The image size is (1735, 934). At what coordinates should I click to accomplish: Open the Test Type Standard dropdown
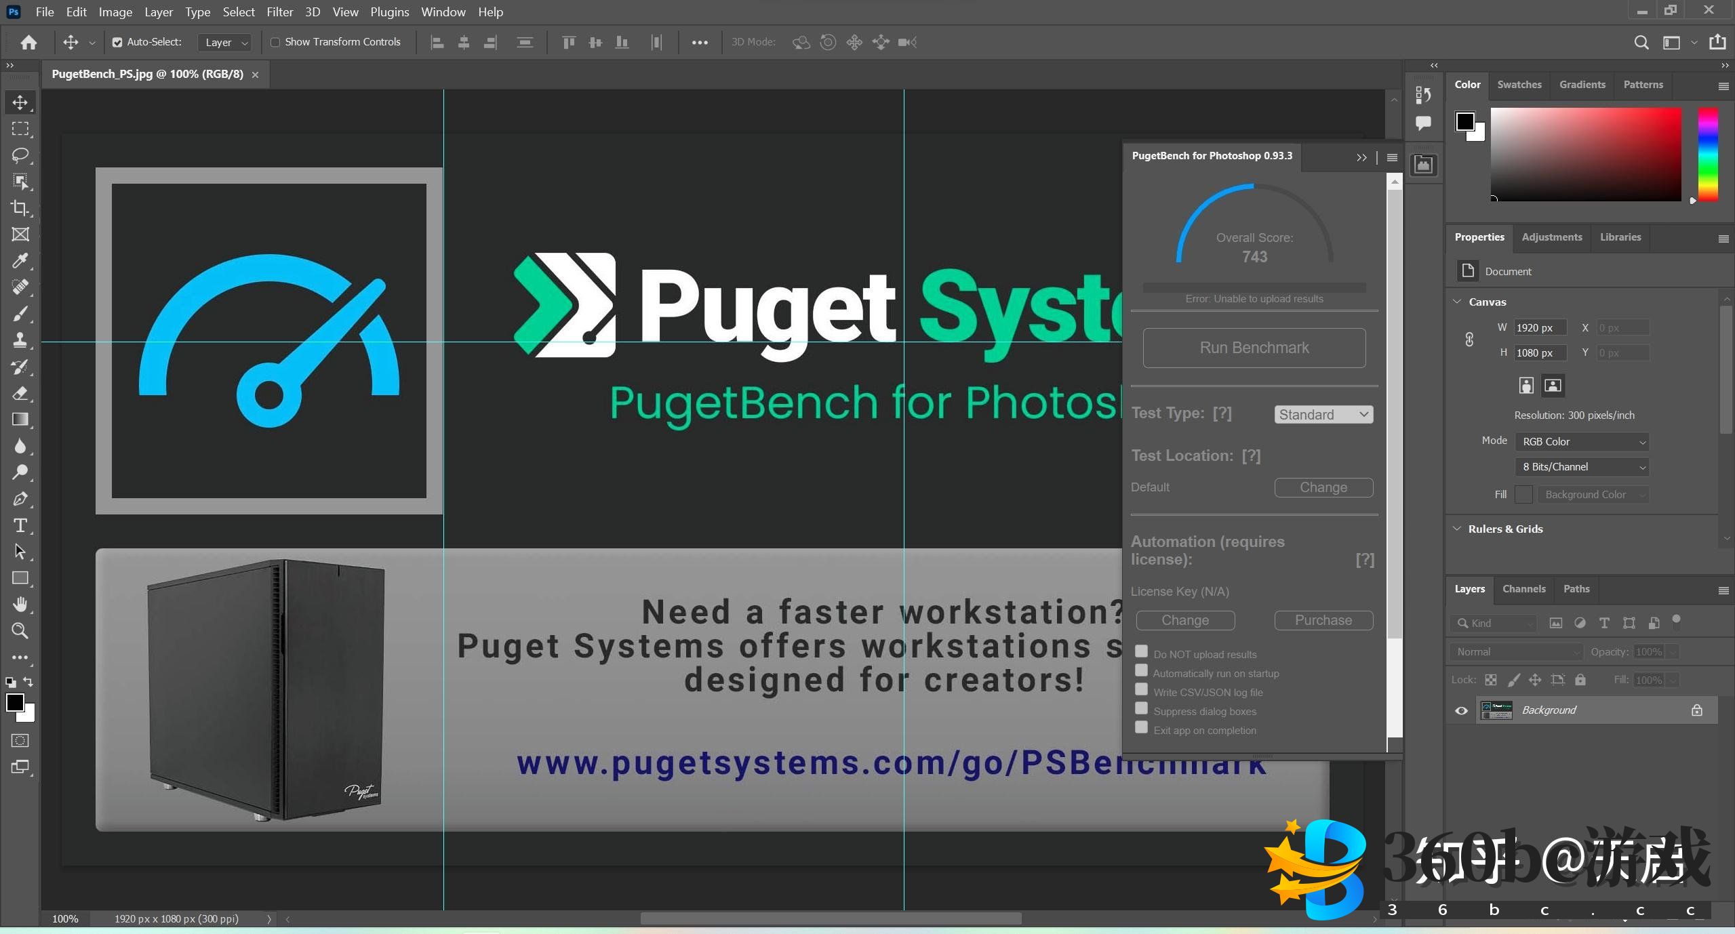pyautogui.click(x=1323, y=414)
